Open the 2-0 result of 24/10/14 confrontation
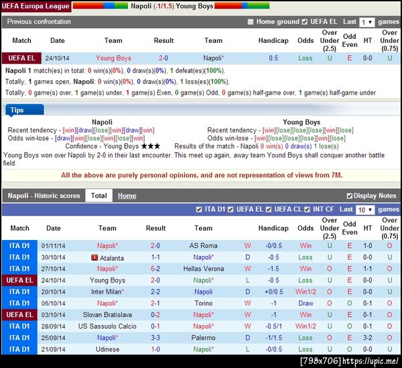Viewport: 402px width, 368px height. pyautogui.click(x=163, y=58)
